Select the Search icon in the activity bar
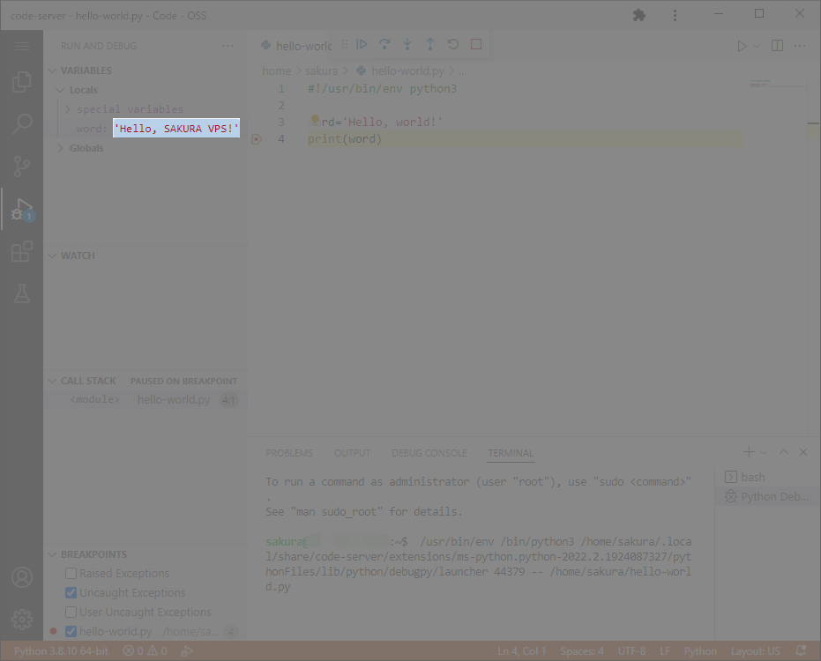821x661 pixels. coord(21,123)
